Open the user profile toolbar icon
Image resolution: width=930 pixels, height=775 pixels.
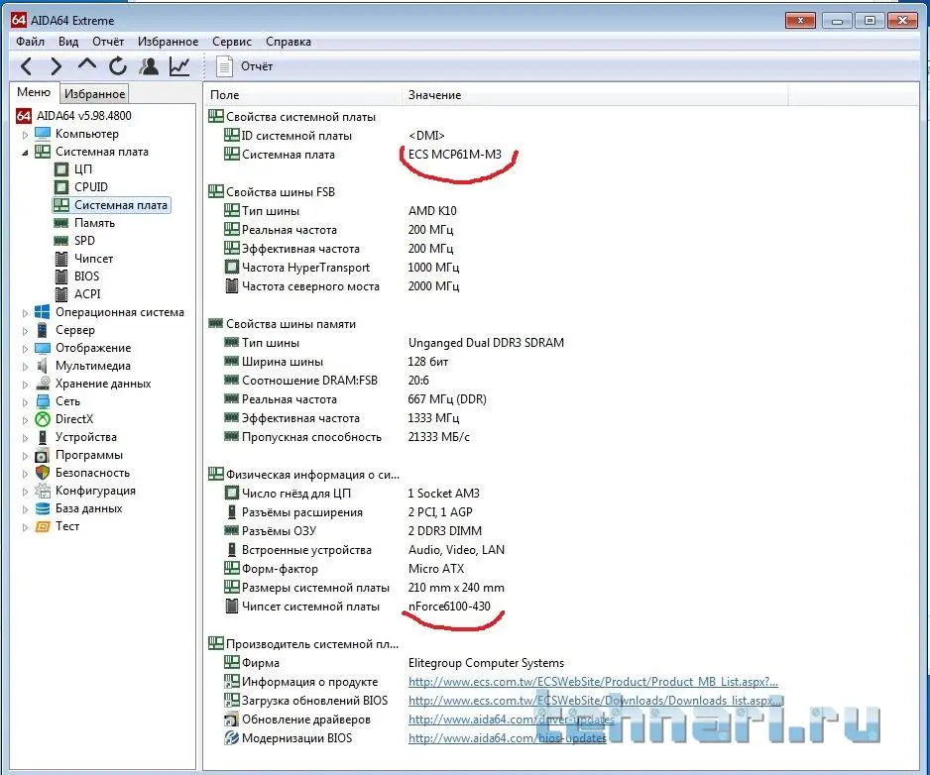coord(149,66)
